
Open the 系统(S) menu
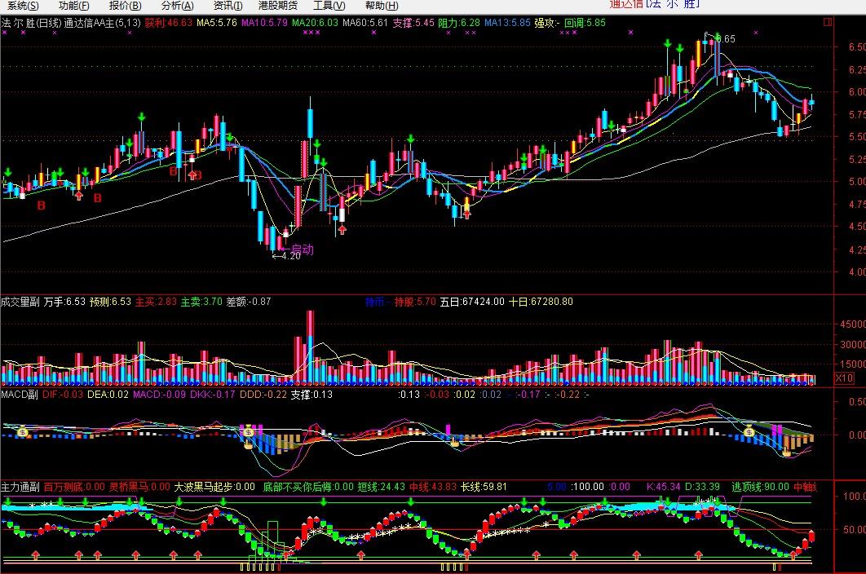tap(23, 6)
